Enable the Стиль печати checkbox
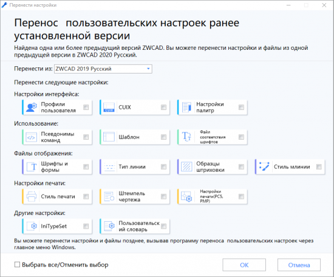 (86, 196)
